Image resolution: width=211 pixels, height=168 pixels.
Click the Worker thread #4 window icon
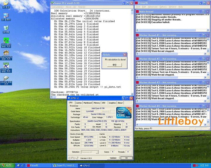(137, 106)
